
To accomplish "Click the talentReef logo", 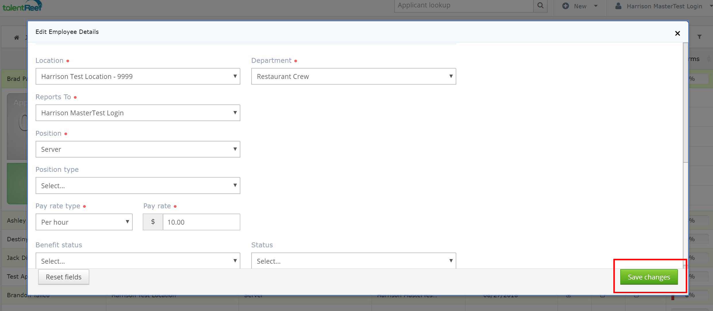I will coord(22,6).
